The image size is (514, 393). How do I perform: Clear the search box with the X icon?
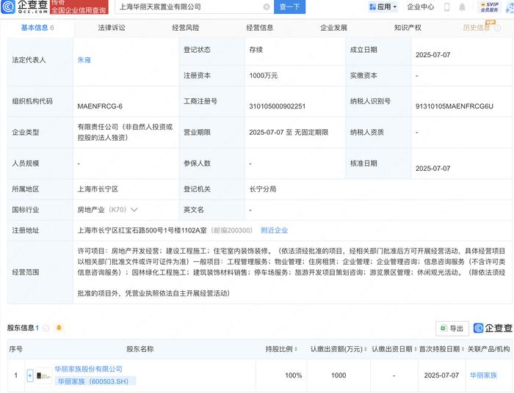267,7
